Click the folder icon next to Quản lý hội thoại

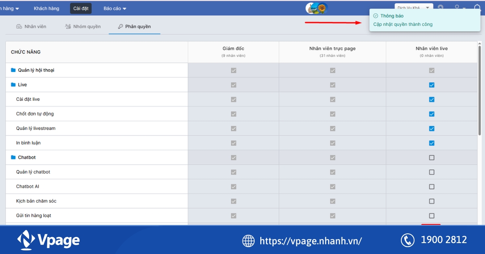click(13, 70)
